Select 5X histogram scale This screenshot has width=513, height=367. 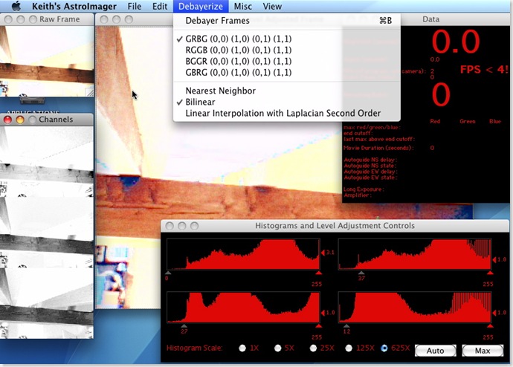(278, 348)
